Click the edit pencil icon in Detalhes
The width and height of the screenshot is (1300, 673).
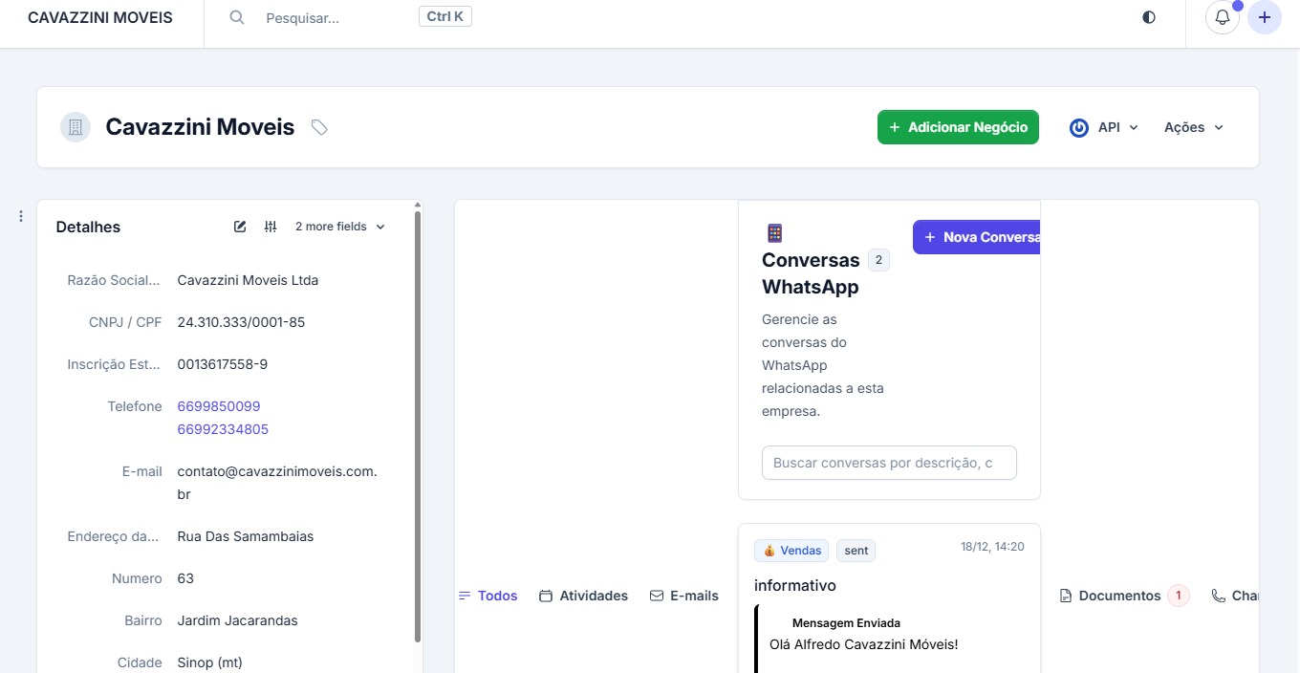click(x=240, y=227)
